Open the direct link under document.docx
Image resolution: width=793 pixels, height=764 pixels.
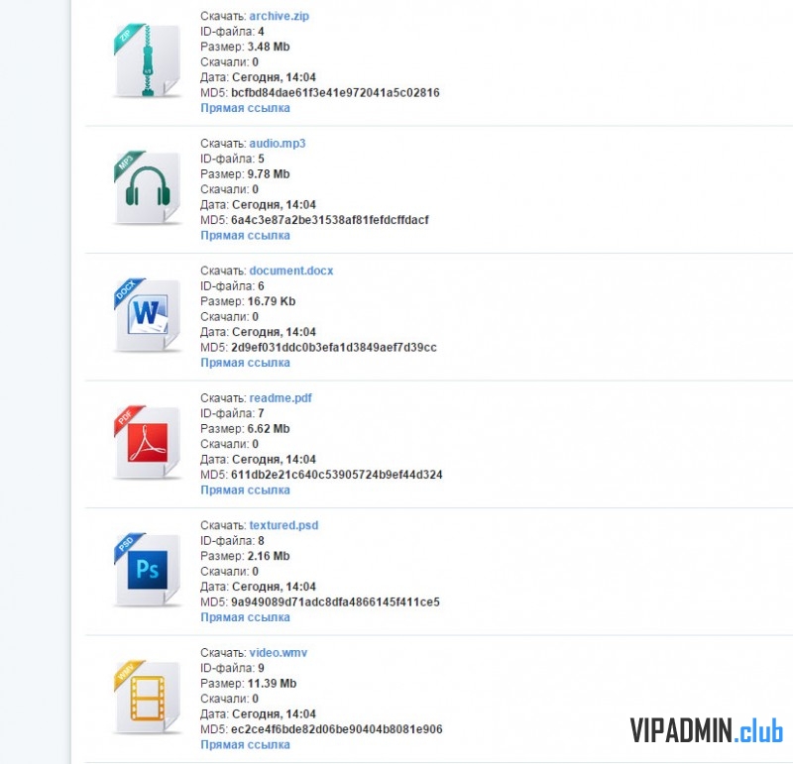point(245,363)
